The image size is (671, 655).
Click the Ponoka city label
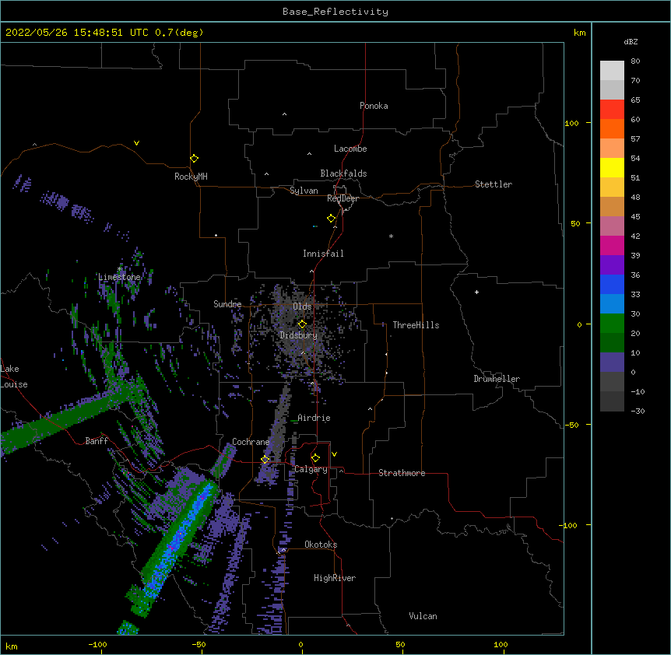(374, 106)
